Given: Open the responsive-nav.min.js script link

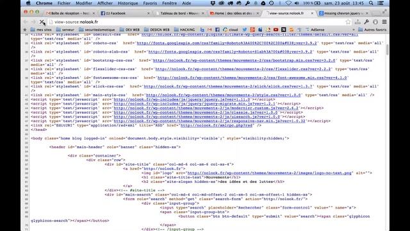Looking at the screenshot, I should click(209, 121).
